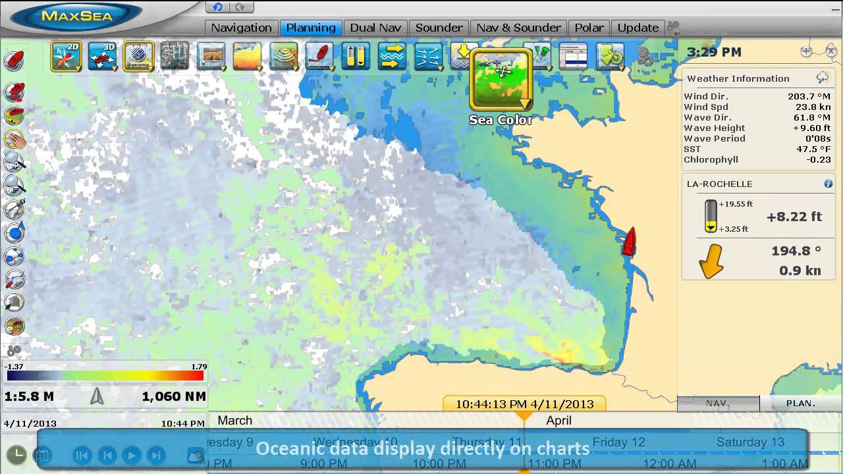Screen dimensions: 843x474
Task: Click the bottom chart tool sidebar icon
Action: tap(14, 326)
